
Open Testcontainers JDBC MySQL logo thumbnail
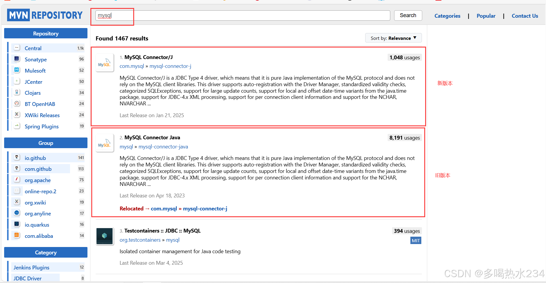coord(105,236)
